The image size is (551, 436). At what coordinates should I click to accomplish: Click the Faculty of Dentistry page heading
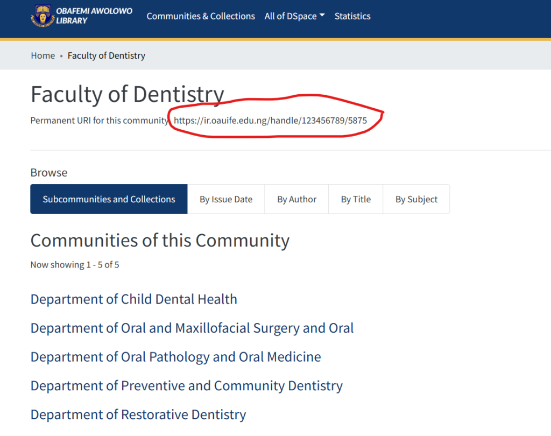tap(127, 94)
